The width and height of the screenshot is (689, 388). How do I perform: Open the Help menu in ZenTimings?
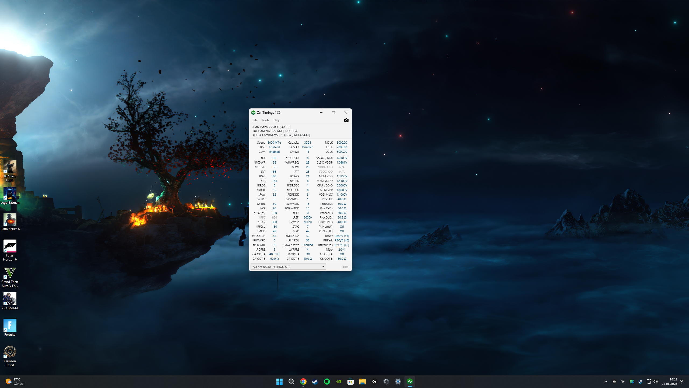click(277, 120)
